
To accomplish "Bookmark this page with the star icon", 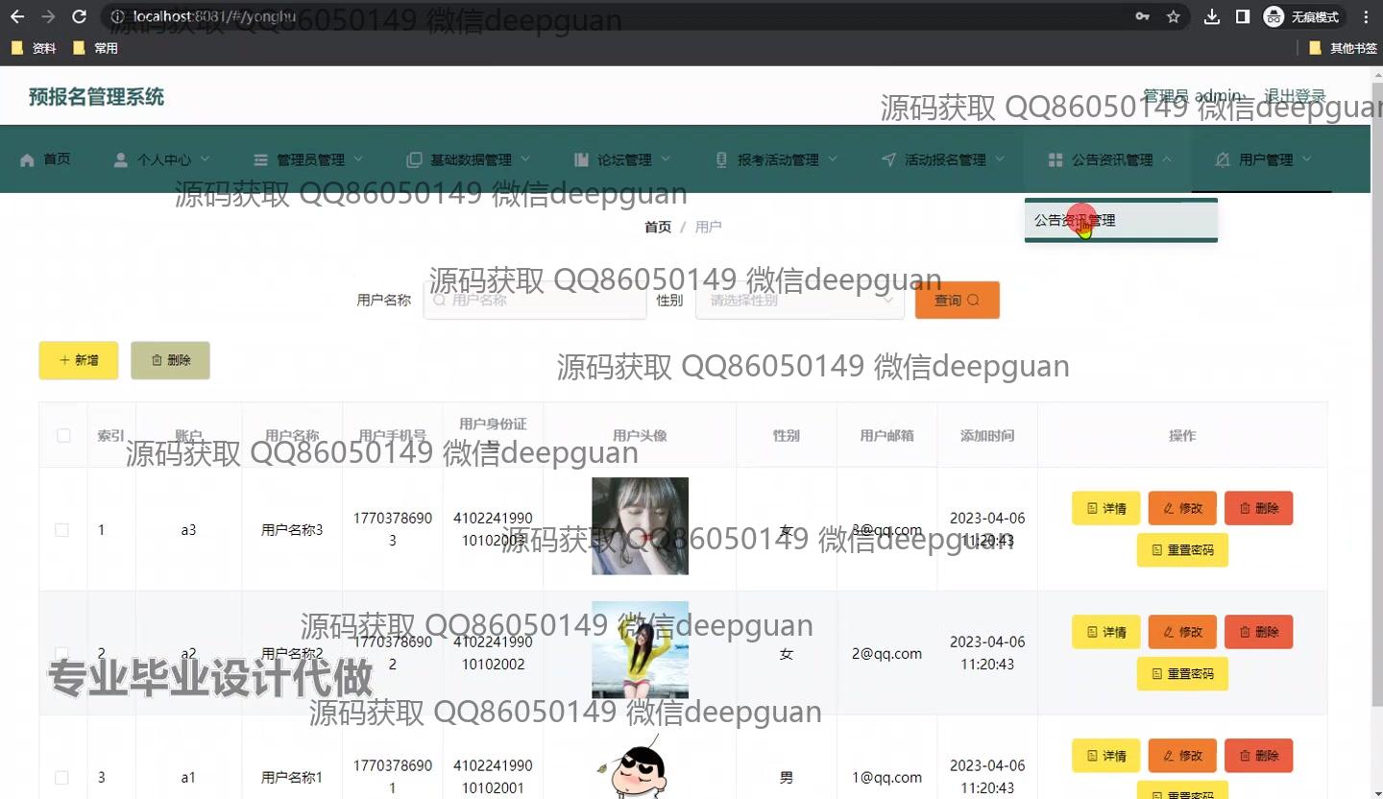I will point(1173,16).
